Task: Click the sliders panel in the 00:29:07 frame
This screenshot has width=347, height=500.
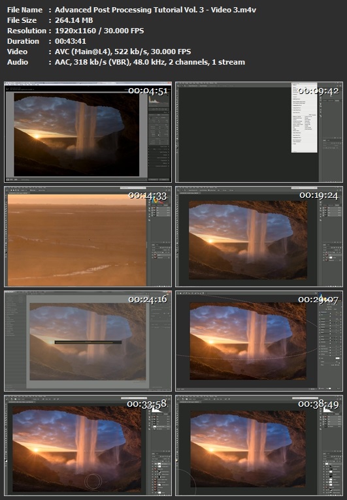Action: pos(330,339)
